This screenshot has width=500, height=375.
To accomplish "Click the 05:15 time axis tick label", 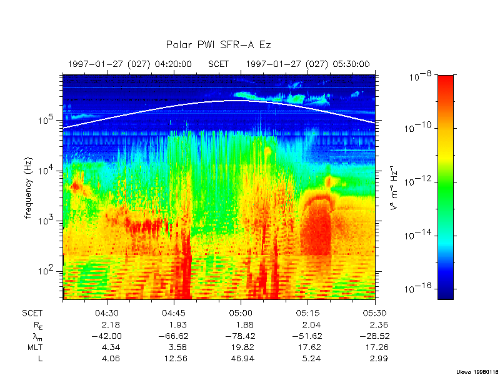I will click(x=307, y=312).
